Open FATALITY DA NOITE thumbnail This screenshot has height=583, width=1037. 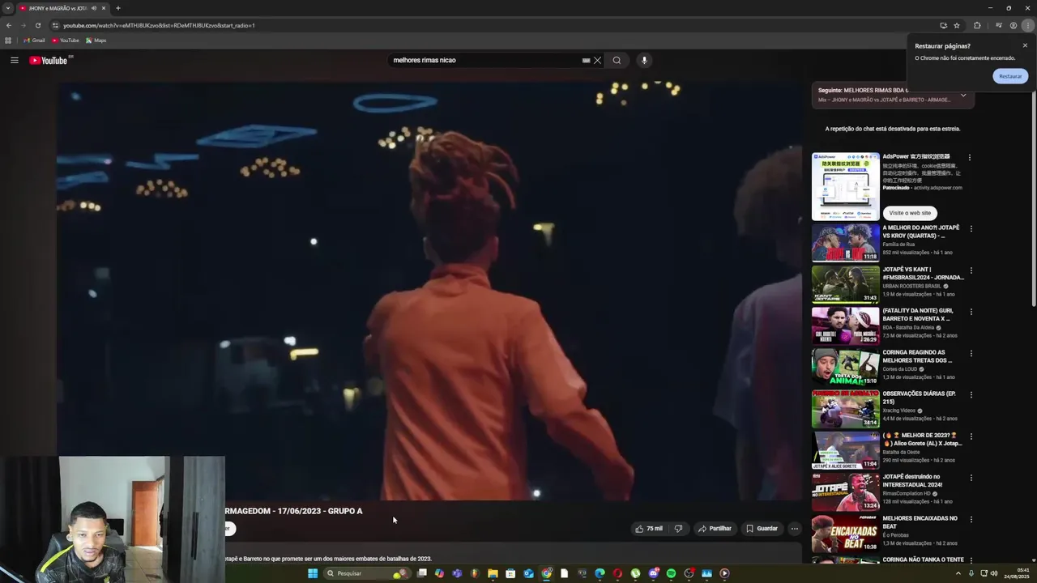click(x=845, y=326)
